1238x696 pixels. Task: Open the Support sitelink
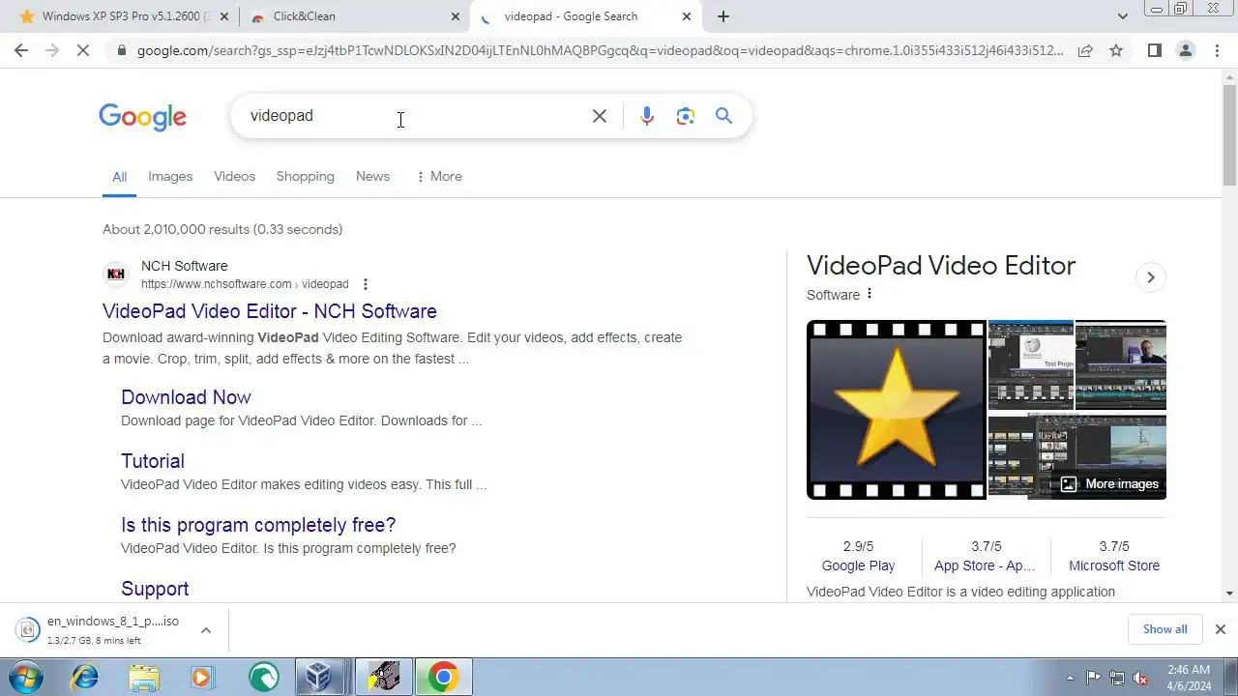(155, 589)
